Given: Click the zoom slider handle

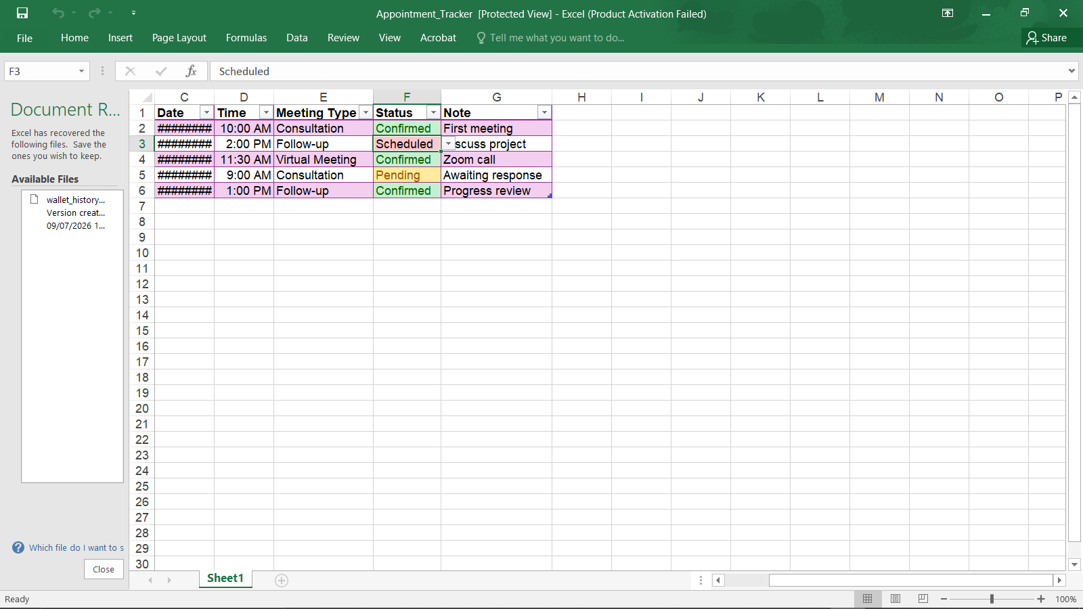Looking at the screenshot, I should (992, 599).
